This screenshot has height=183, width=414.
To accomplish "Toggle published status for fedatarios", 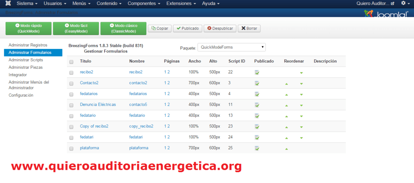I will click(257, 94).
